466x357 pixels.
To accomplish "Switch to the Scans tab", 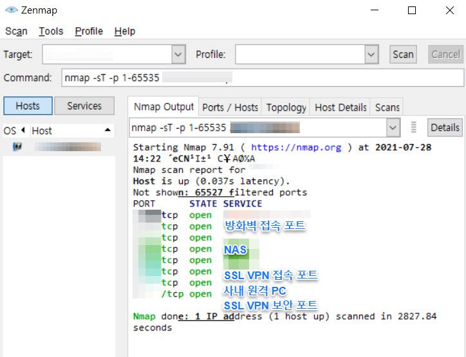I will coord(387,107).
